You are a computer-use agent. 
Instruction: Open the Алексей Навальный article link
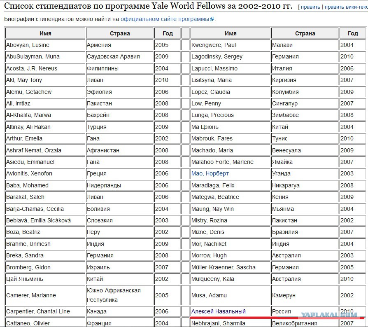(219, 311)
